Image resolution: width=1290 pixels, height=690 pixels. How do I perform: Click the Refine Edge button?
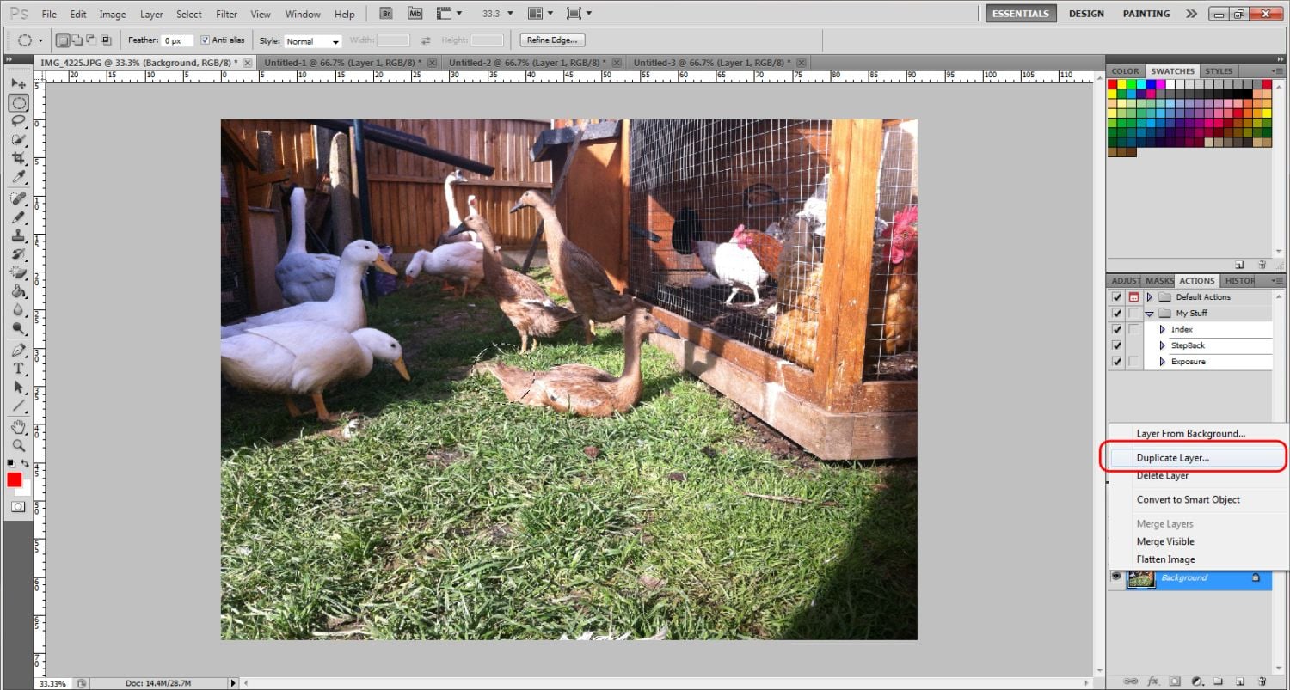click(552, 40)
